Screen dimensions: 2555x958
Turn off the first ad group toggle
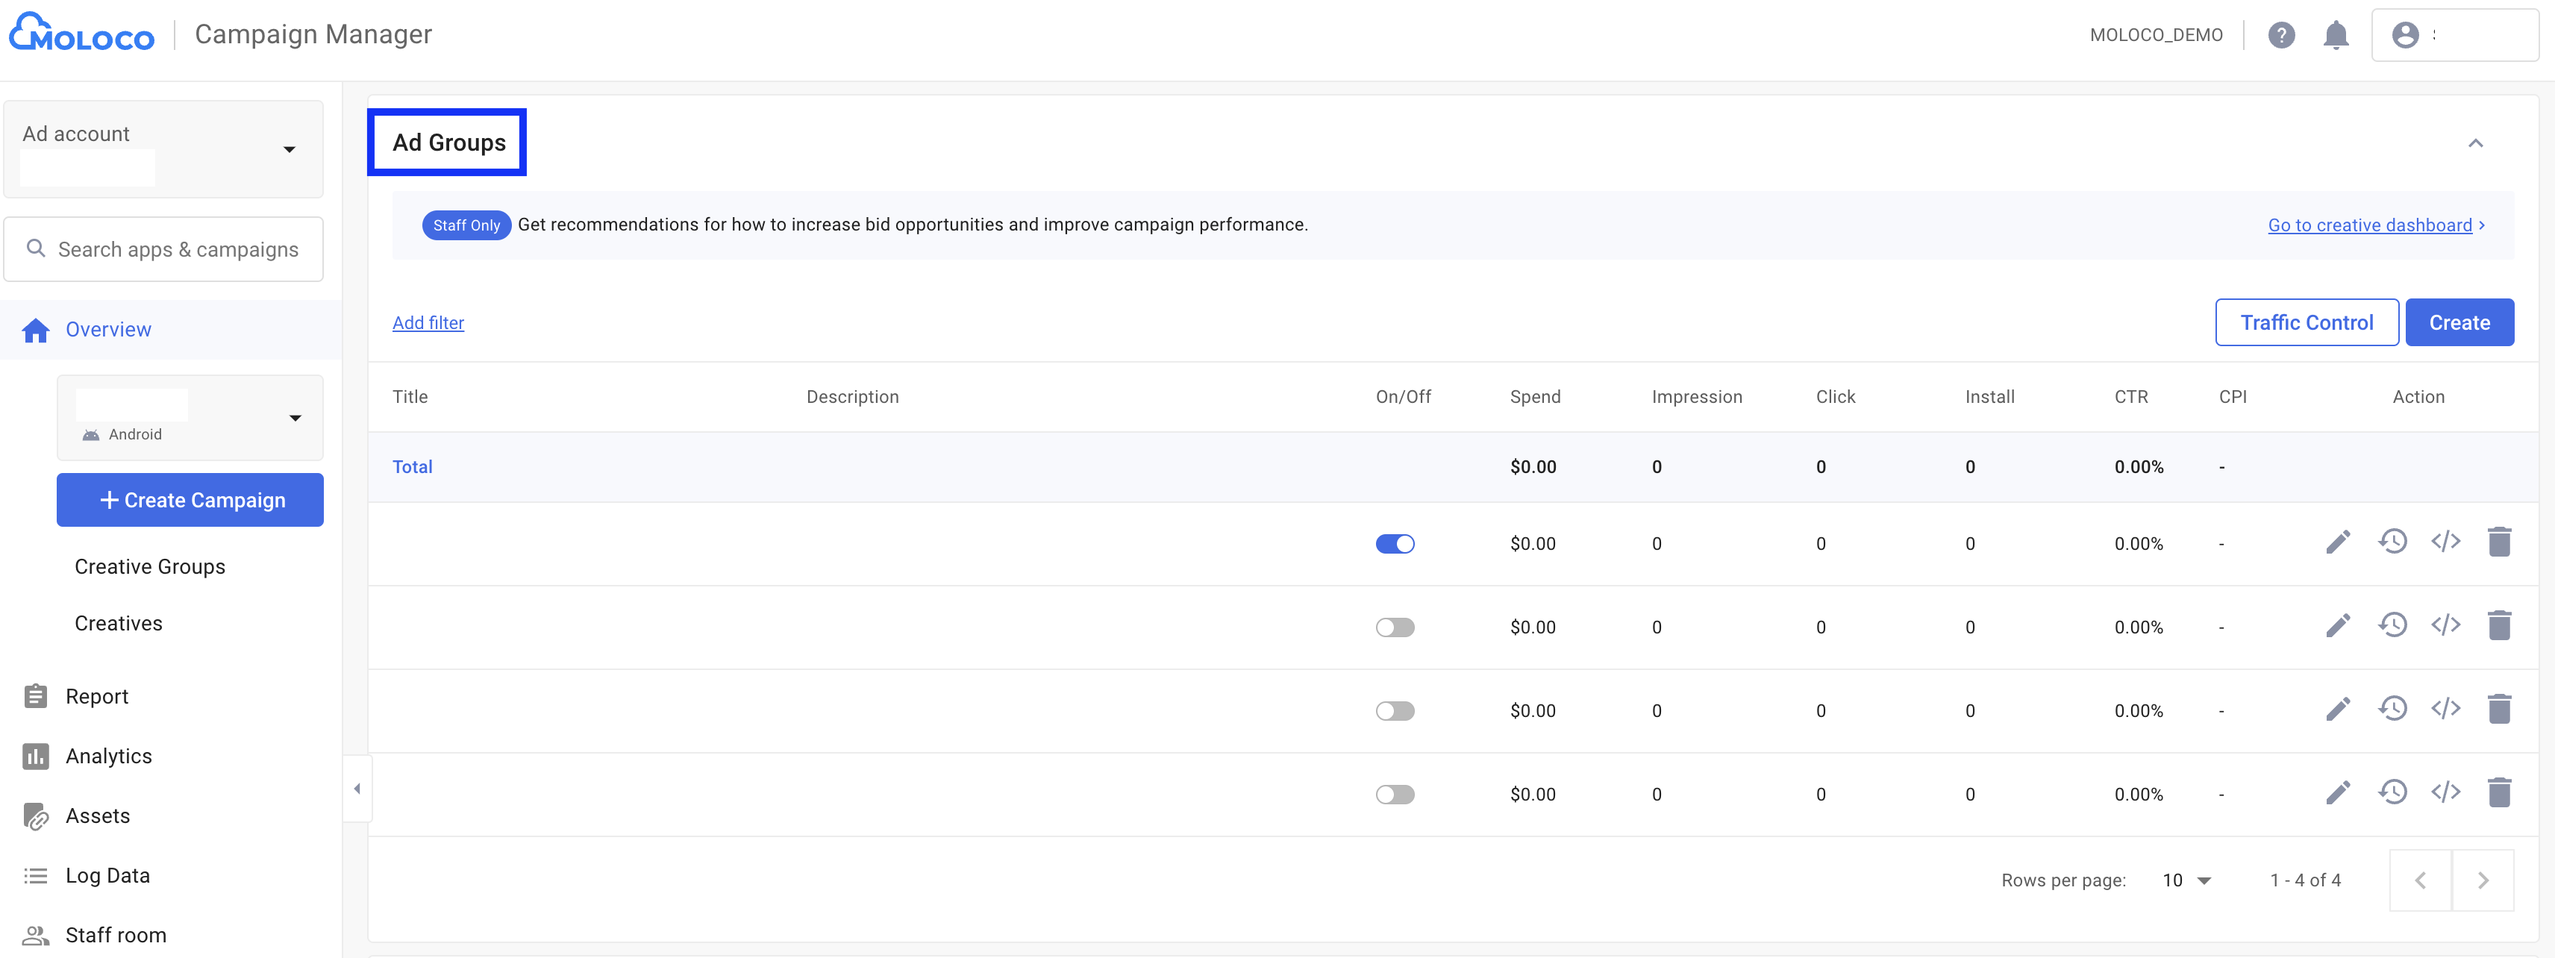[x=1394, y=543]
